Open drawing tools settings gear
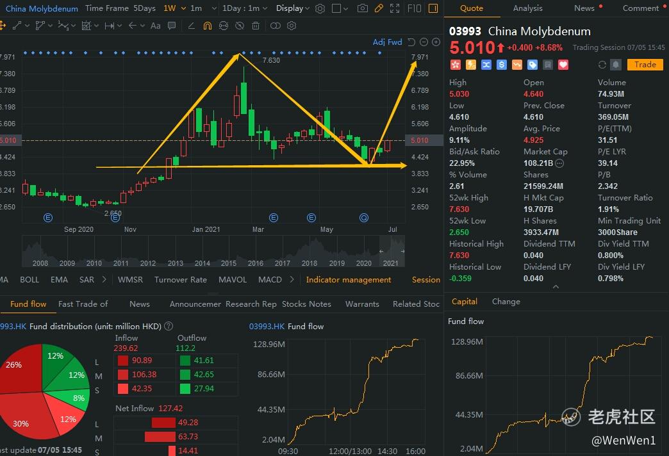 coord(292,26)
